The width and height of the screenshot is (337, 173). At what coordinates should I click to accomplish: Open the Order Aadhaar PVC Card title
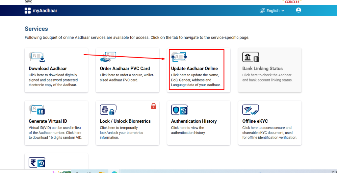pyautogui.click(x=125, y=68)
